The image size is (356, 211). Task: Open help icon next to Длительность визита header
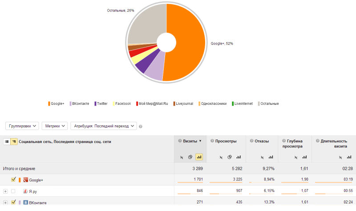pyautogui.click(x=318, y=141)
